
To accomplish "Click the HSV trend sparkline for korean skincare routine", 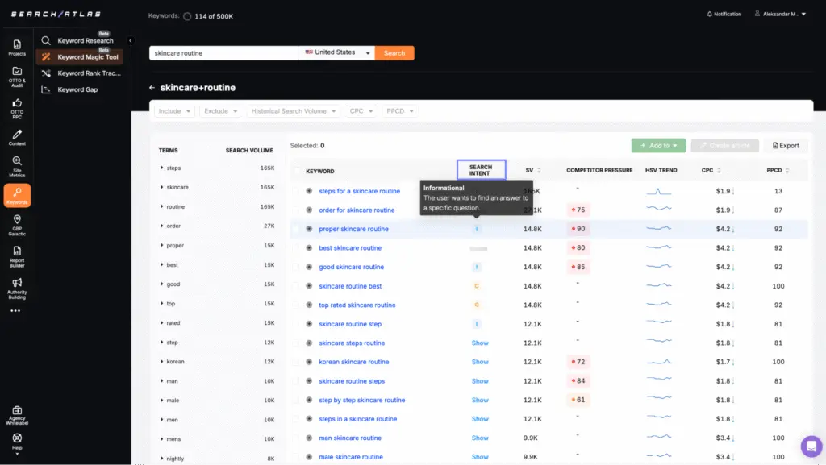I will [659, 362].
